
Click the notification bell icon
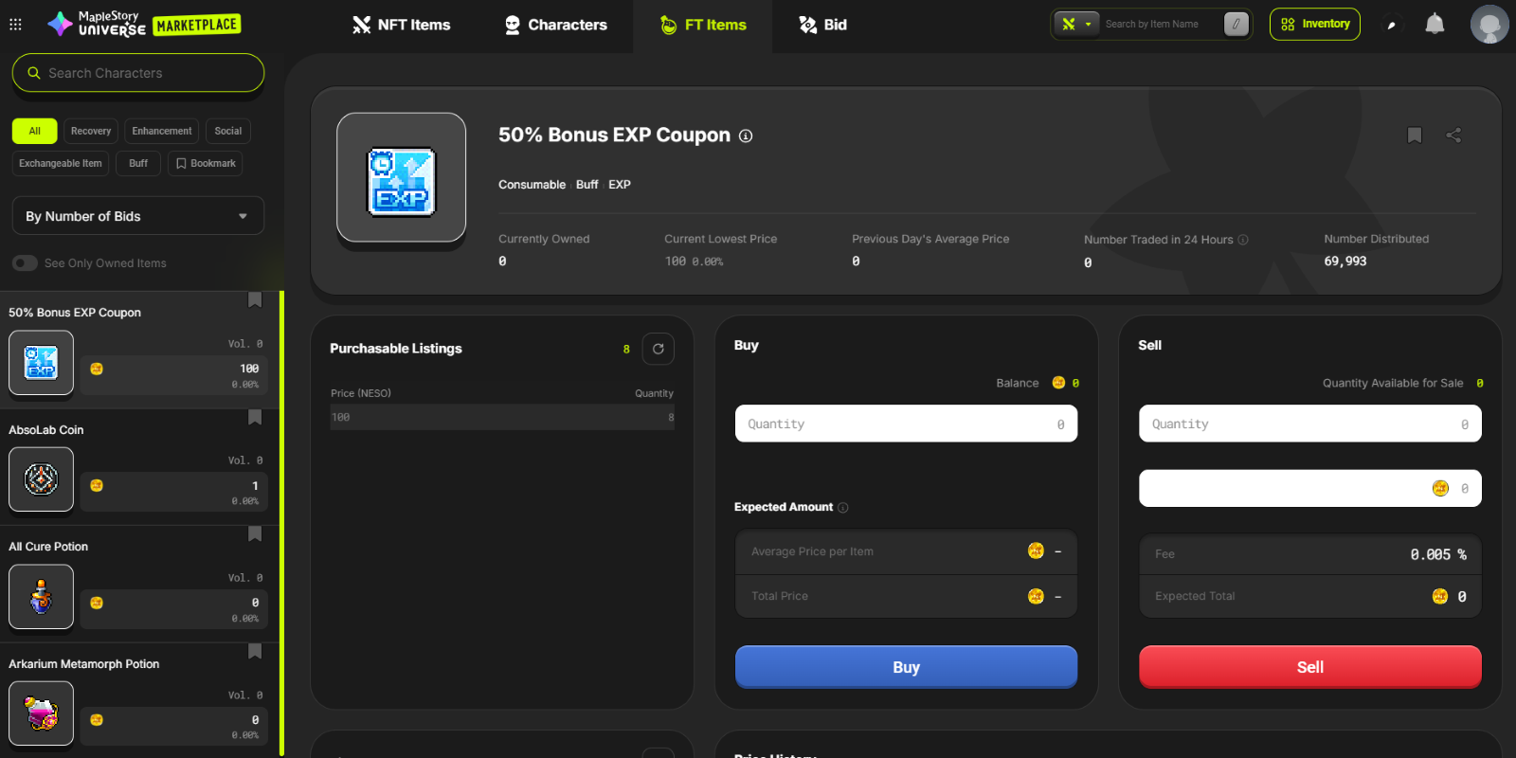(1435, 24)
